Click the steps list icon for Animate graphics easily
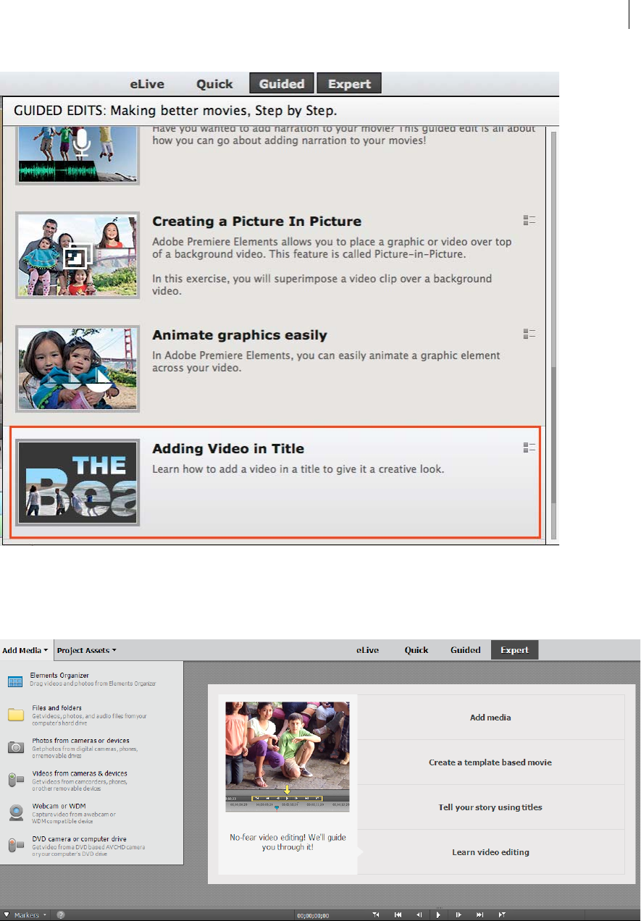This screenshot has height=921, width=641. pyautogui.click(x=529, y=334)
